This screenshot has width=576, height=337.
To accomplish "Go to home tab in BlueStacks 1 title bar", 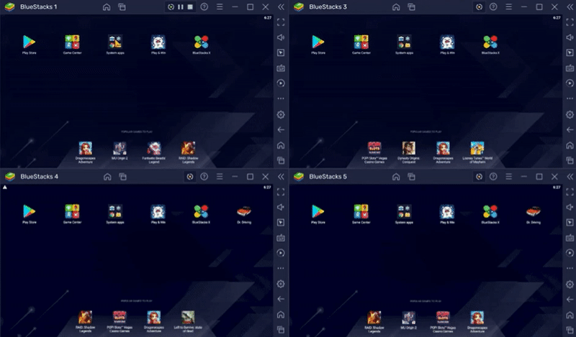I will [x=107, y=7].
